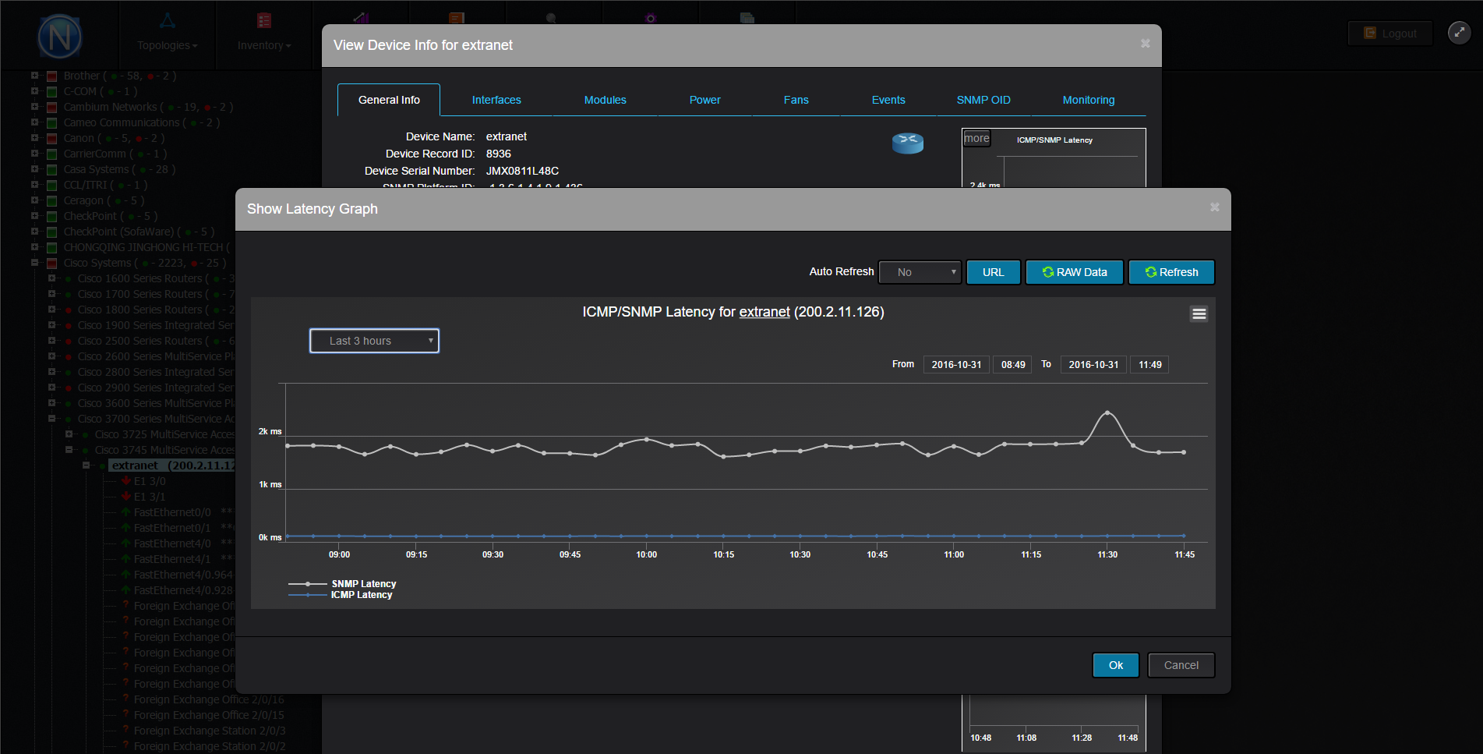Click the From date field 2016-10-31
Viewport: 1483px width, 754px height.
point(956,364)
